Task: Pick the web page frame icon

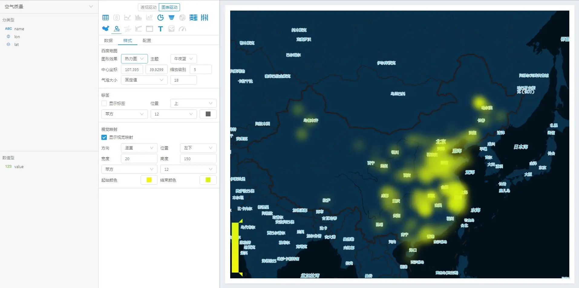Action: [x=149, y=29]
